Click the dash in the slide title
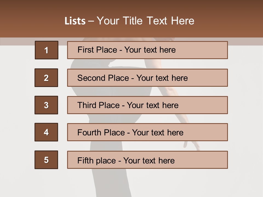 pyautogui.click(x=91, y=21)
